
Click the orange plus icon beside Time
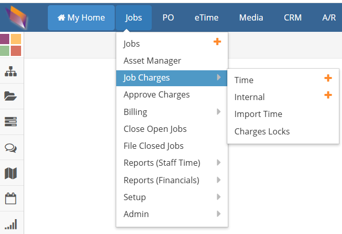(328, 78)
